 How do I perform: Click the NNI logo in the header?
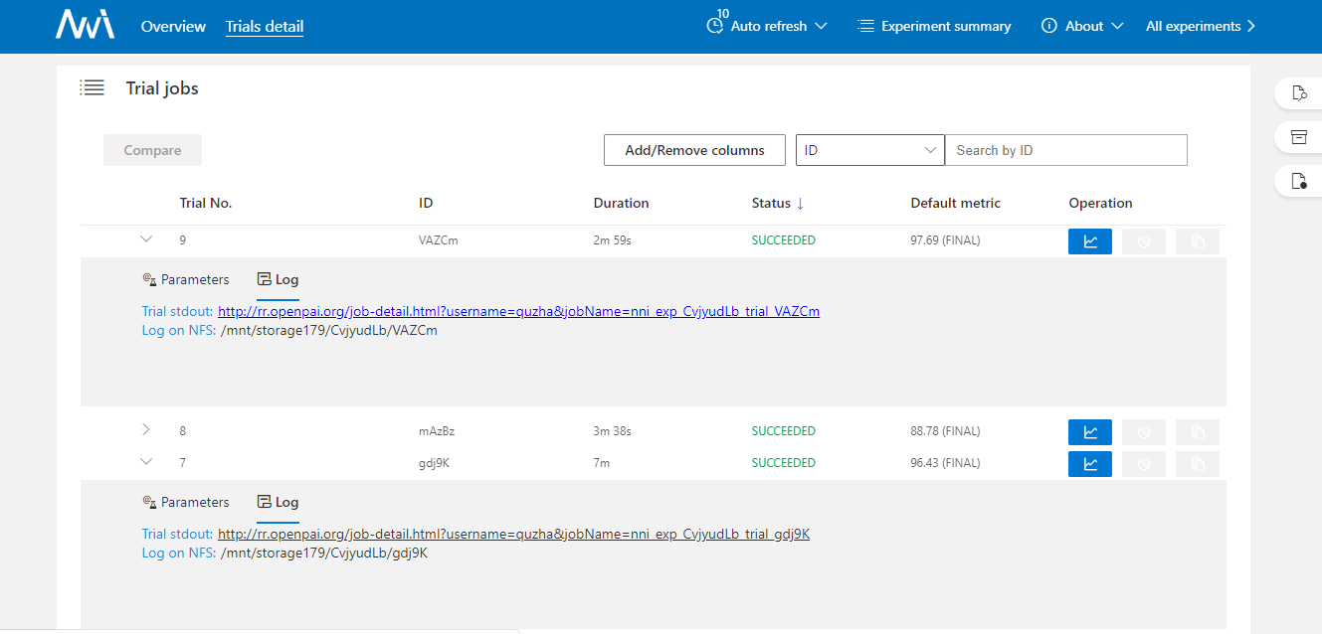[x=85, y=26]
